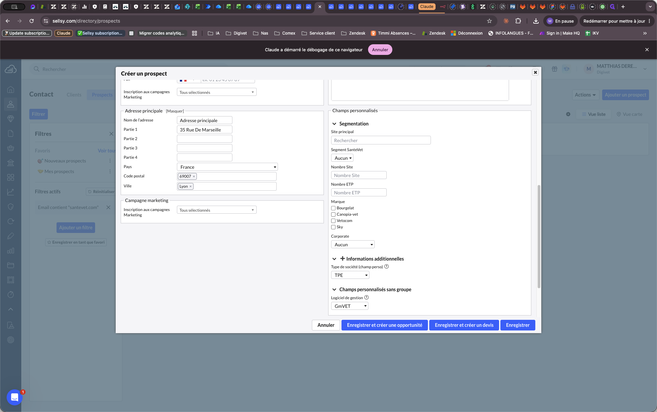Click the pink Annuler debugging button
The height and width of the screenshot is (412, 657).
point(380,50)
